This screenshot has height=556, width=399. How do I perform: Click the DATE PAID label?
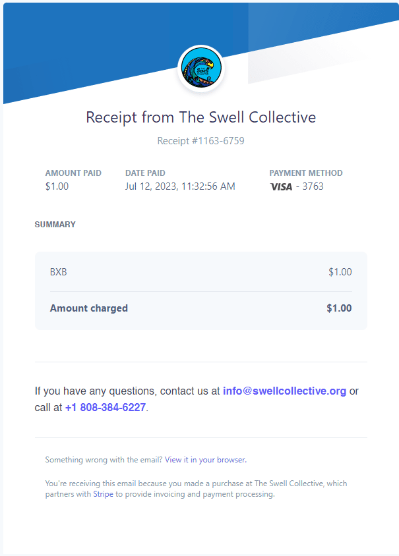(145, 173)
